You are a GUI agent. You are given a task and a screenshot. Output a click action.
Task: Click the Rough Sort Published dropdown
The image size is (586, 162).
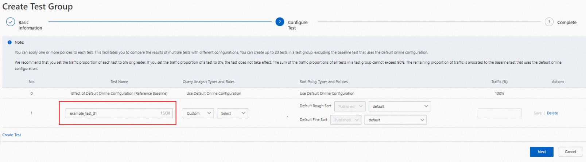pyautogui.click(x=350, y=107)
